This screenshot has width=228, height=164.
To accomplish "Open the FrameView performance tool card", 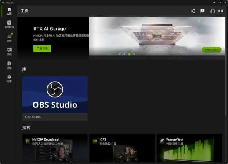I will pyautogui.click(x=189, y=148).
